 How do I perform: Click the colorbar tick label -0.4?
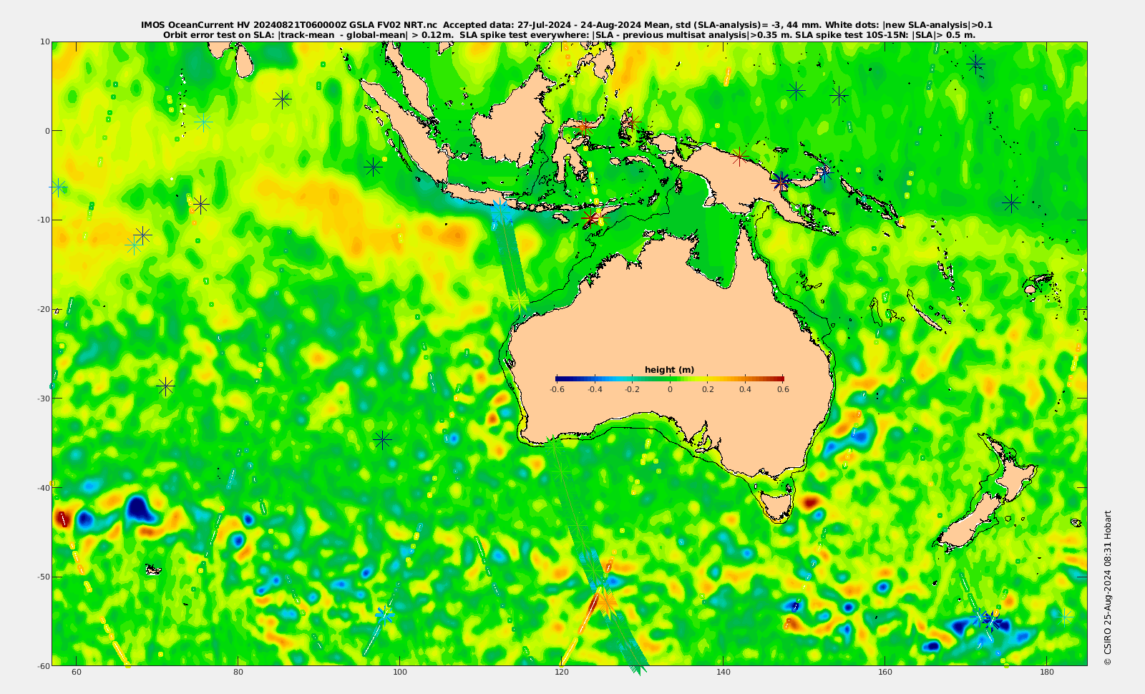point(594,390)
